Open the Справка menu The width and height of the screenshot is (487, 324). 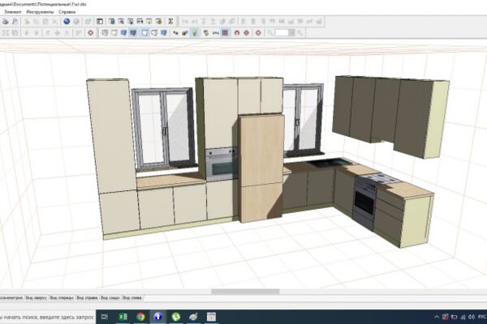67,12
